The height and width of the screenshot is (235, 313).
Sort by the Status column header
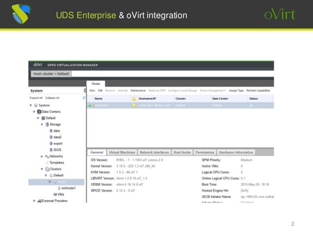pos(261,99)
